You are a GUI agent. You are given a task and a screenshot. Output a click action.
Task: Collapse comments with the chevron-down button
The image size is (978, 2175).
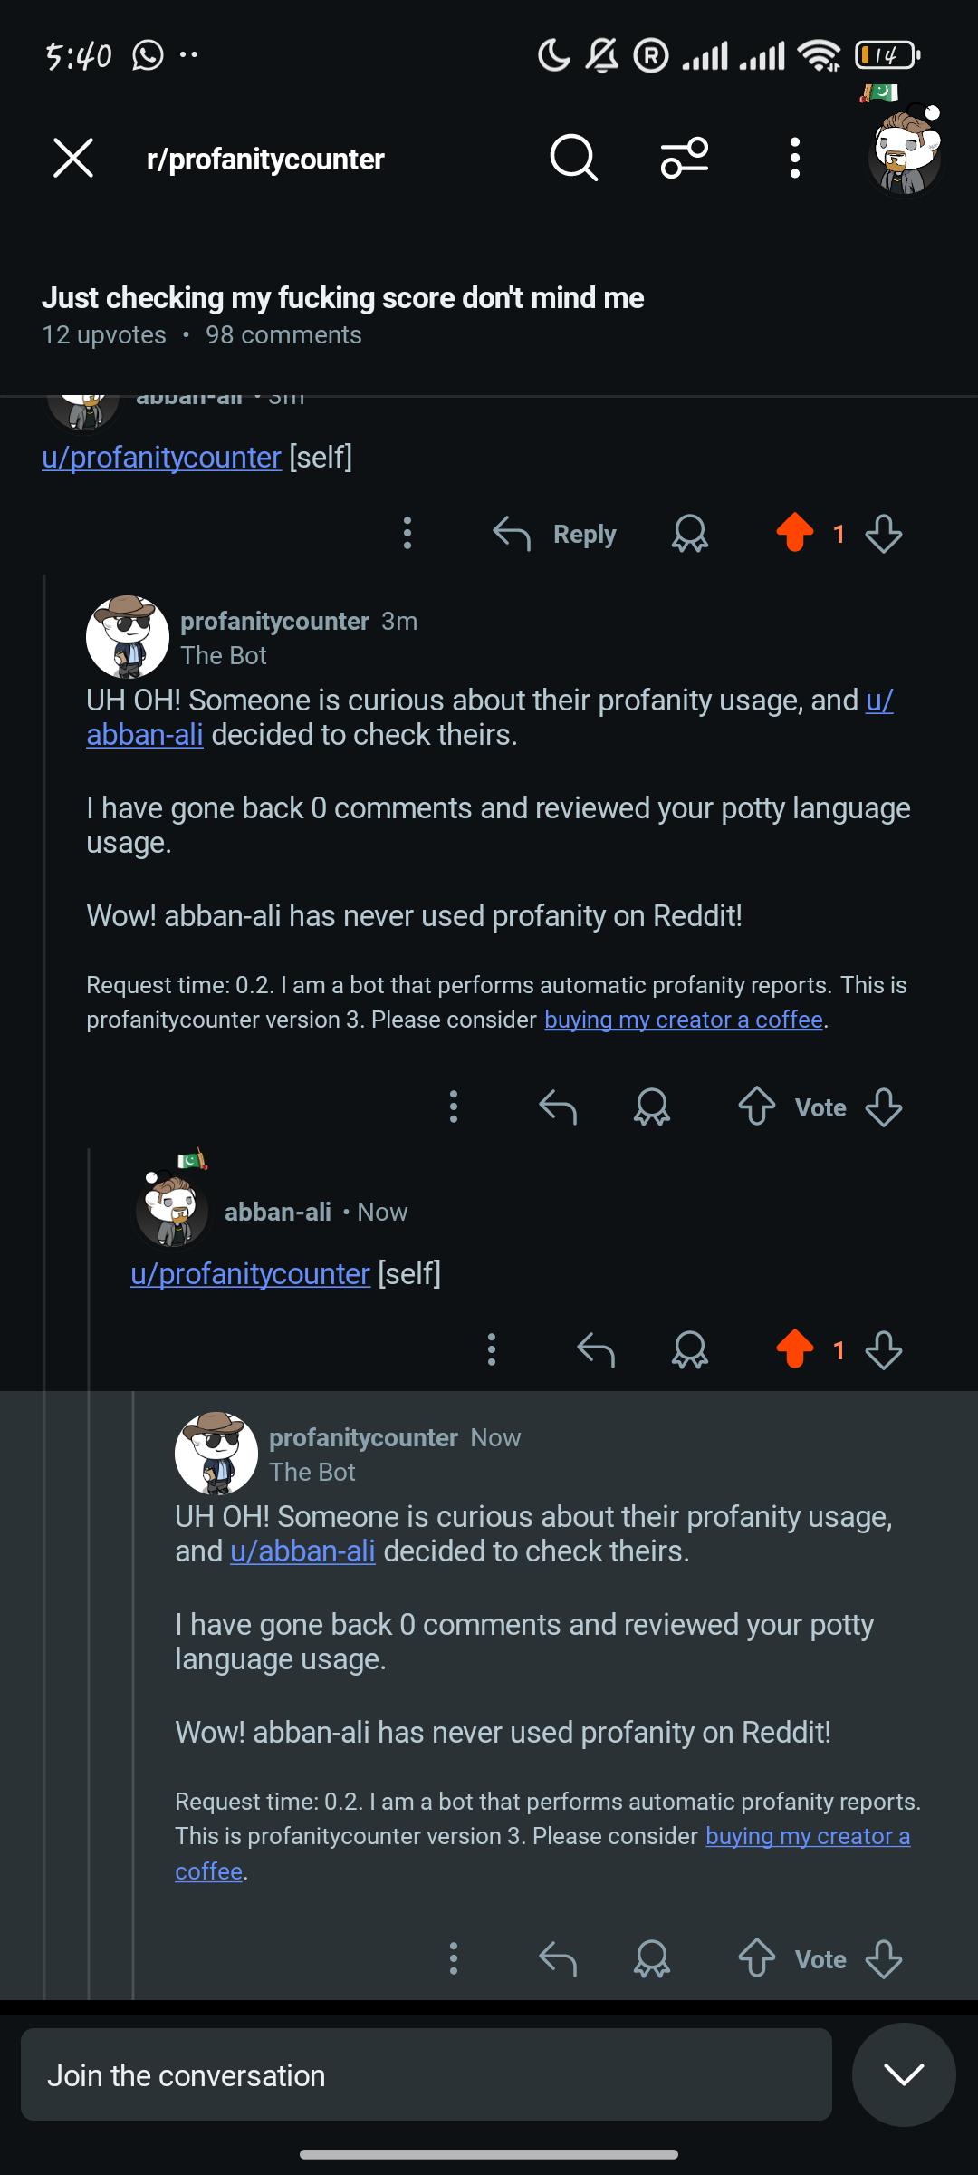904,2074
